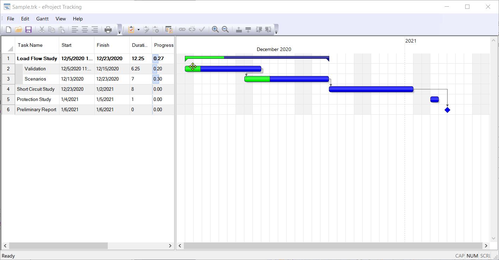This screenshot has height=260, width=499.
Task: Expand the second toolbar overflow chevron
Action: click(x=277, y=32)
